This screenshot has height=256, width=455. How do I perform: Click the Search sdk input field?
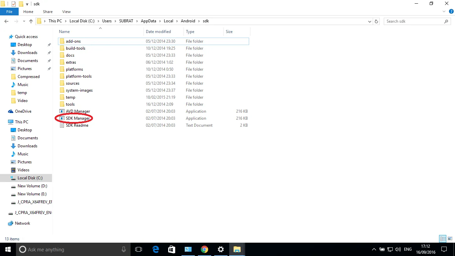(414, 21)
